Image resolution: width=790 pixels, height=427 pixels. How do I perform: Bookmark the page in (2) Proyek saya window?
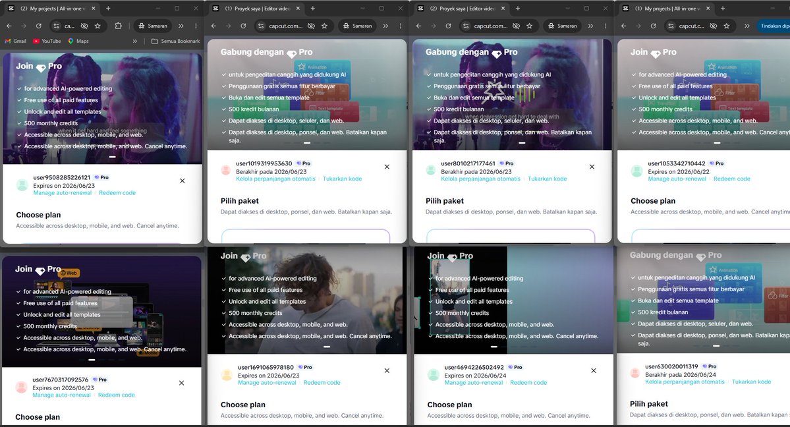(x=530, y=26)
